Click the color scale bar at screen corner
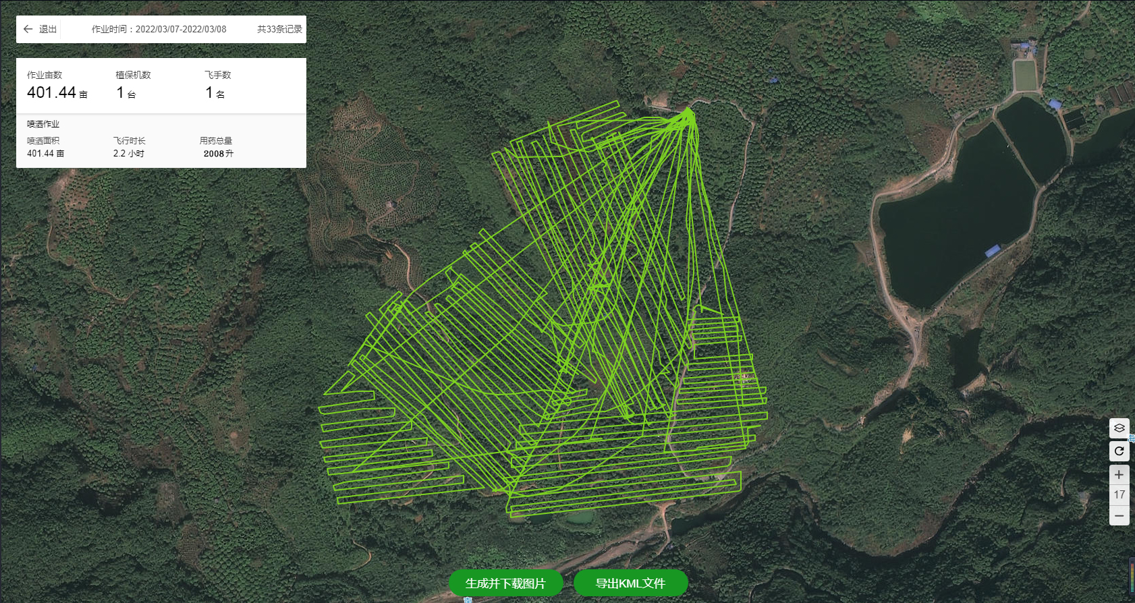1135x603 pixels. 1132,577
